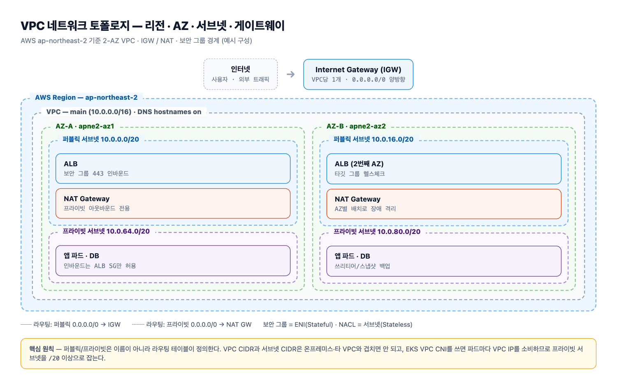The width and height of the screenshot is (617, 383).
Task: Select 앱 파드 · DB box with 인바운드는 ALB SG만 허용
Action: [x=173, y=261]
